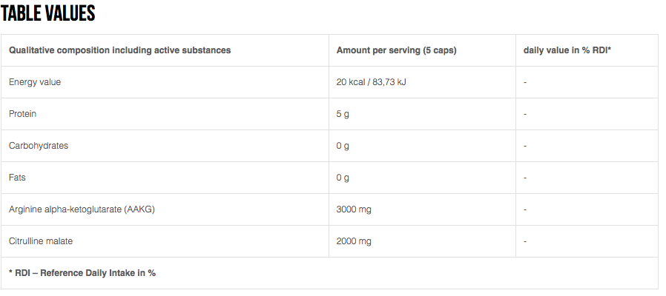Screen dimensions: 666x296
Task: Select the daily value in % RDI header
Action: point(567,50)
